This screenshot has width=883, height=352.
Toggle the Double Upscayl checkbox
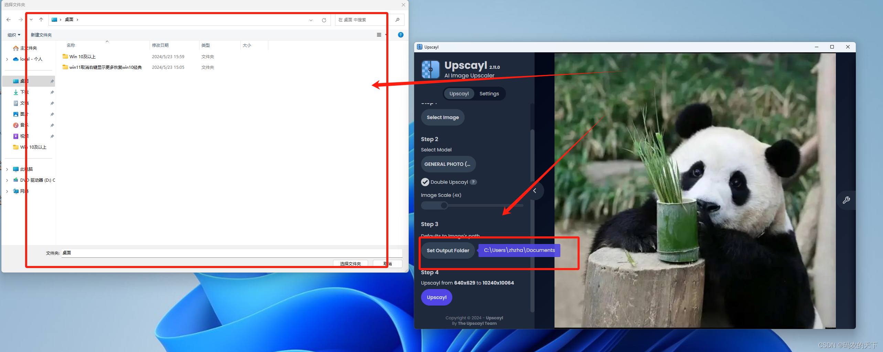425,182
